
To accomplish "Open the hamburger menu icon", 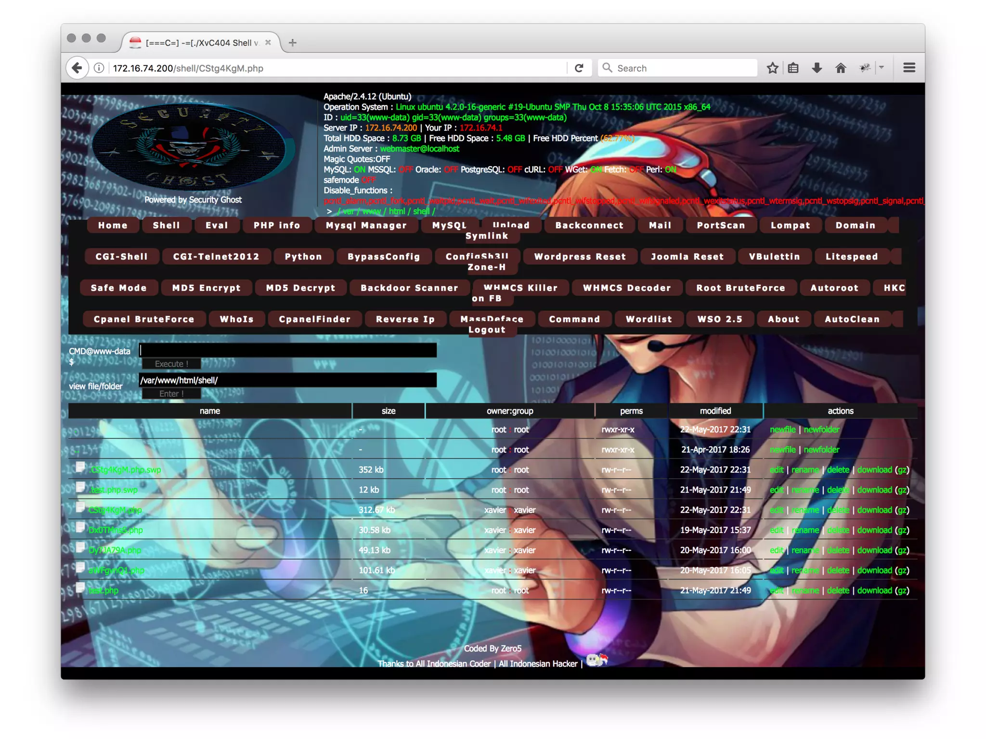I will click(x=909, y=68).
